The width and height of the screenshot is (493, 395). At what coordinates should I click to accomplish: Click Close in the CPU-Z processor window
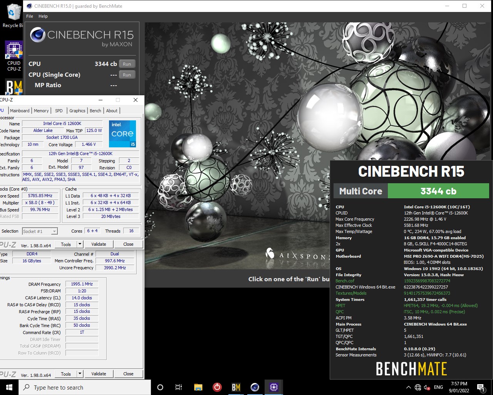point(128,244)
